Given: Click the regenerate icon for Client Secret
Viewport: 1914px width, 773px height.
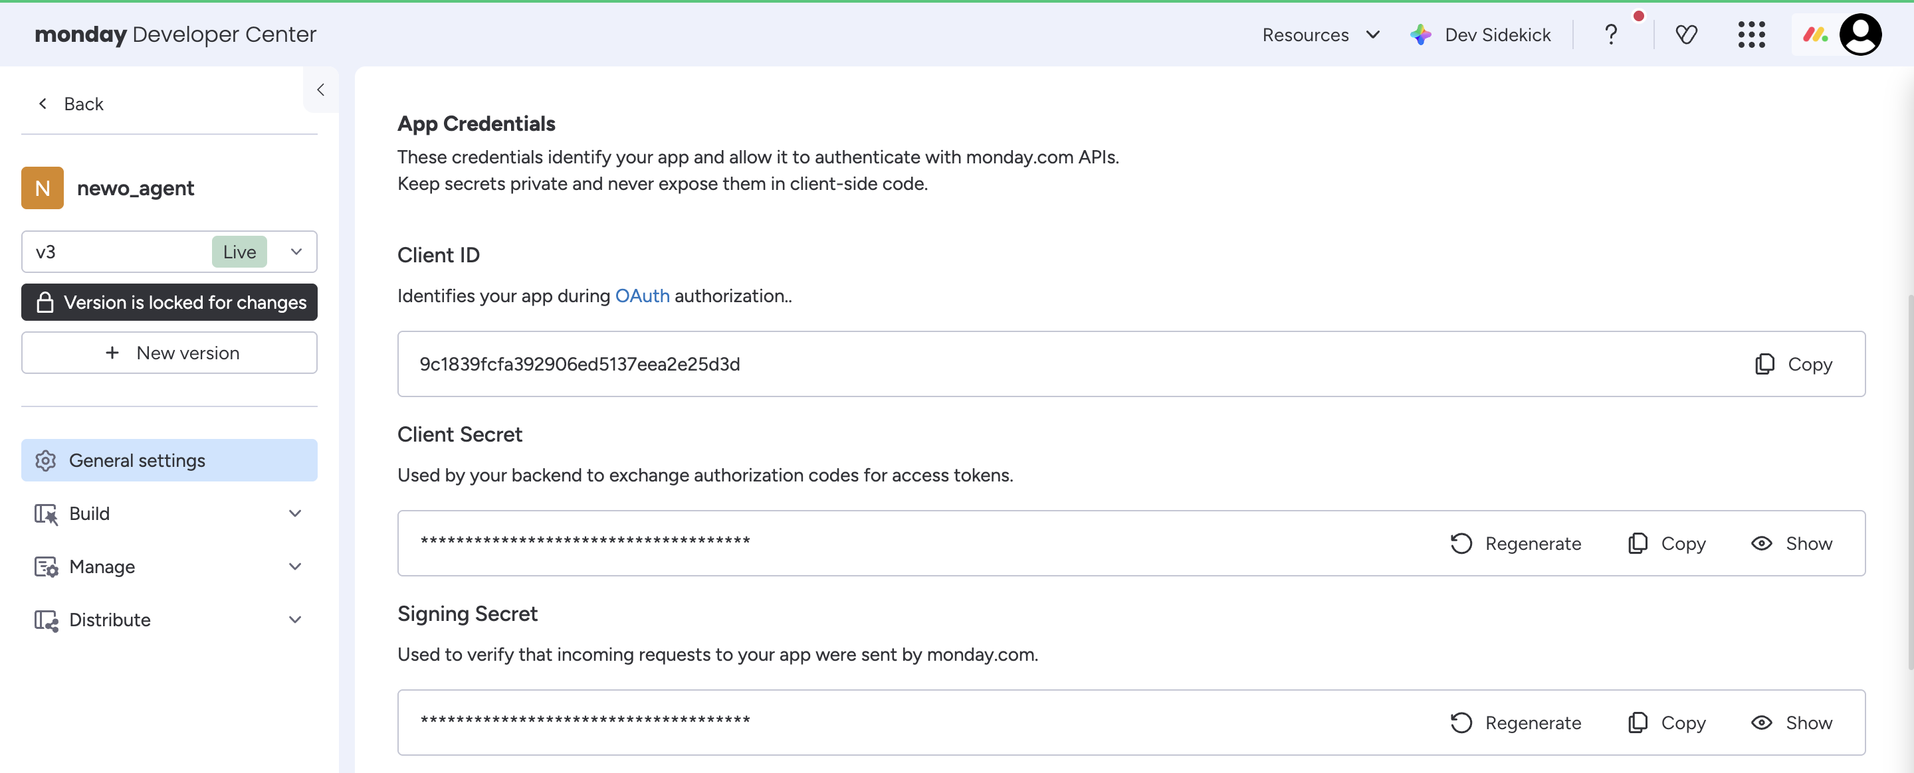Looking at the screenshot, I should (1461, 543).
